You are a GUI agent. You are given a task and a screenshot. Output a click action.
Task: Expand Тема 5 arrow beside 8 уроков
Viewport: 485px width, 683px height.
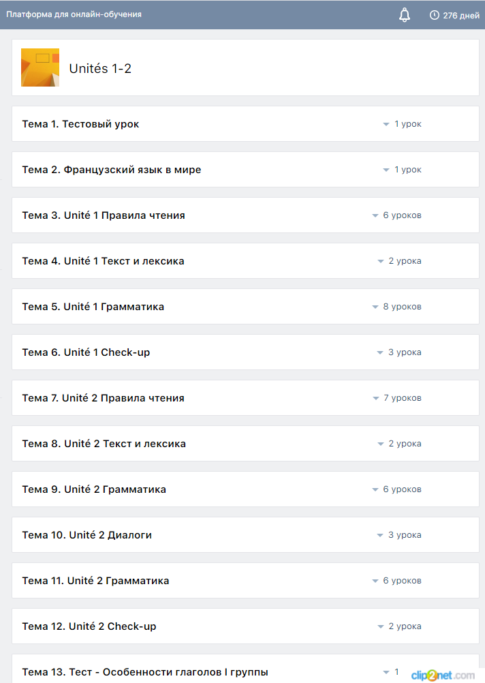[x=375, y=307]
